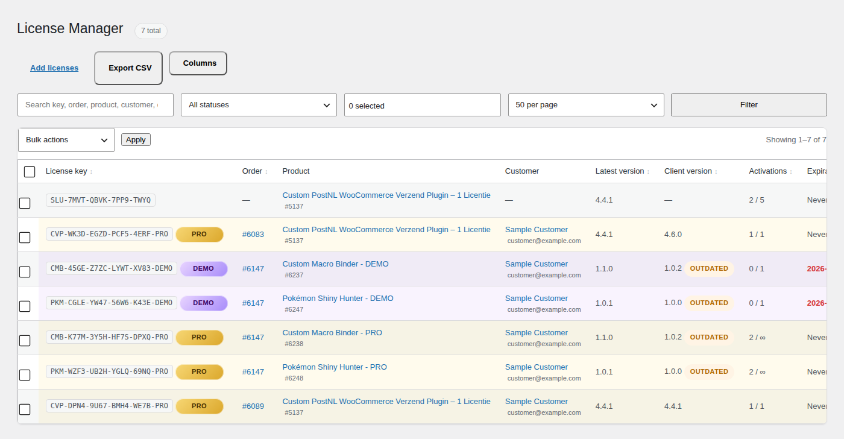Check the PKM-CGLE-YW47-56W6-K43E-DEMO row checkbox
This screenshot has height=439, width=844.
coord(25,306)
